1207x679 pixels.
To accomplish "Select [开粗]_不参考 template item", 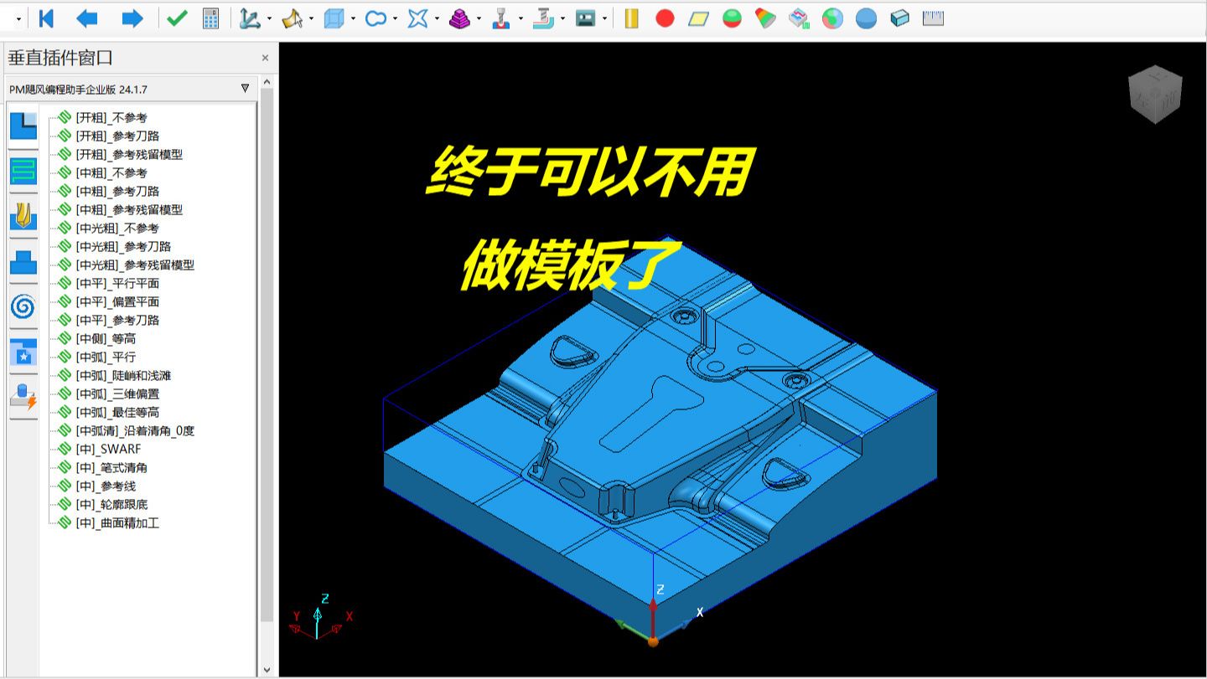I will tap(111, 117).
